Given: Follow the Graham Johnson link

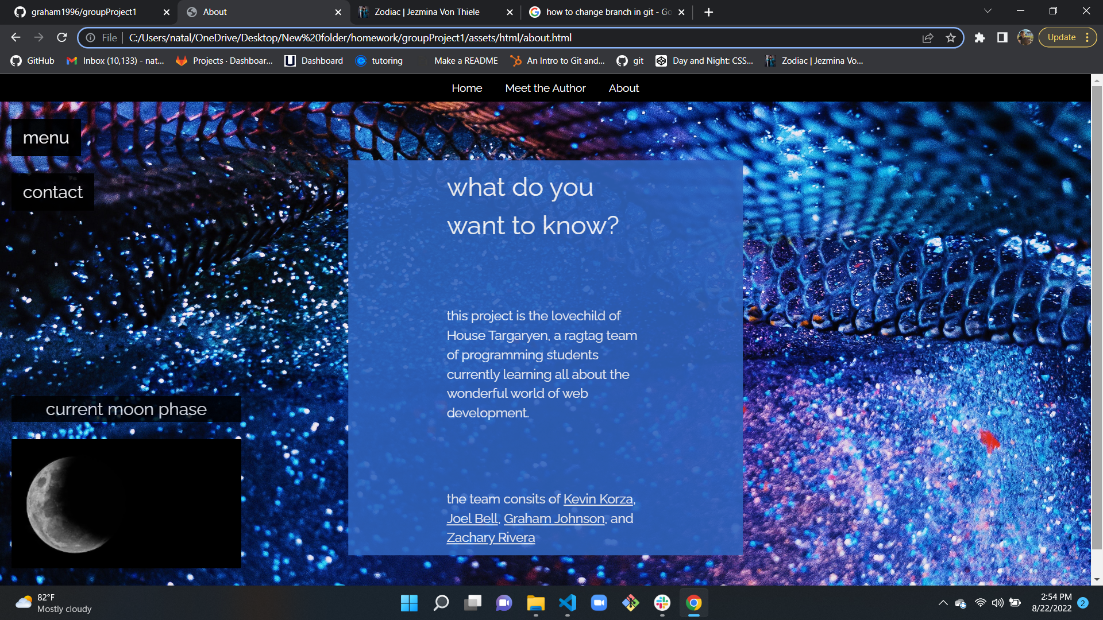Looking at the screenshot, I should (554, 519).
